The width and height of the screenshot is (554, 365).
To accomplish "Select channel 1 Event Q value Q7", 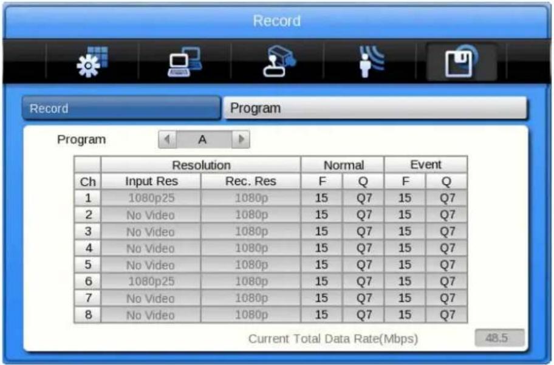I will (x=446, y=198).
